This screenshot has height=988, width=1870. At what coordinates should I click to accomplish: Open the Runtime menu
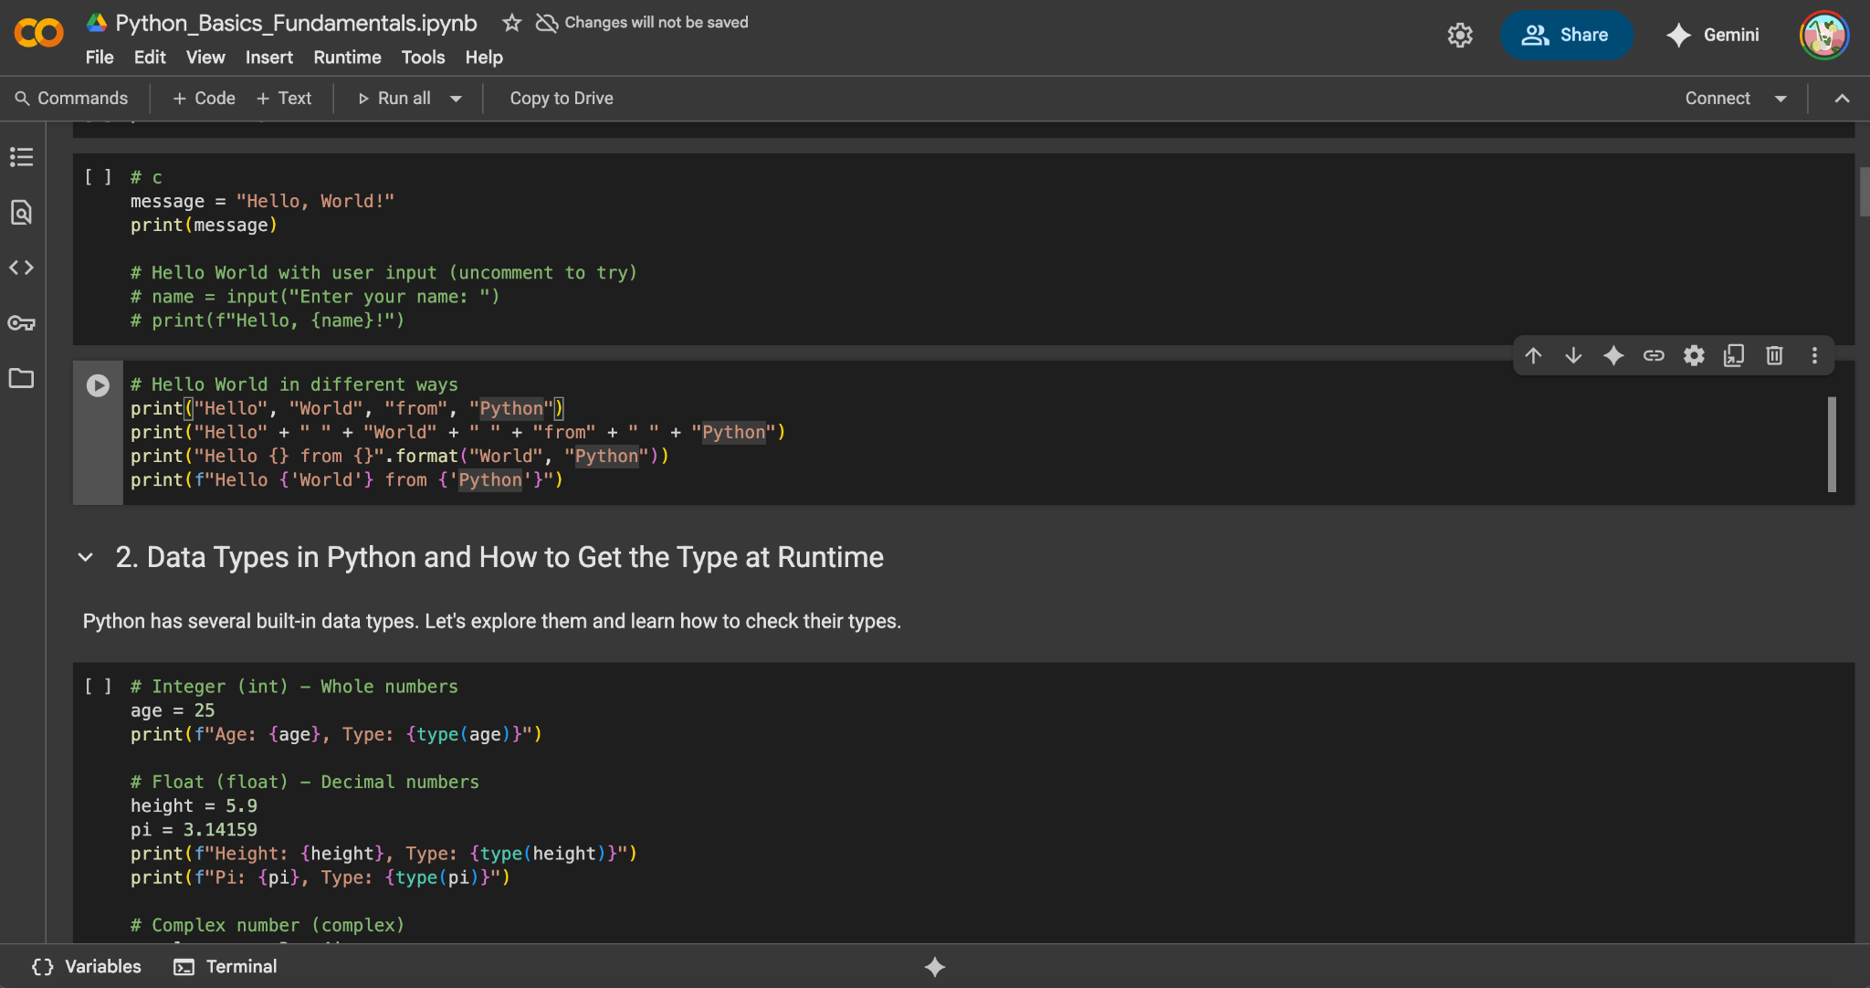coord(347,58)
